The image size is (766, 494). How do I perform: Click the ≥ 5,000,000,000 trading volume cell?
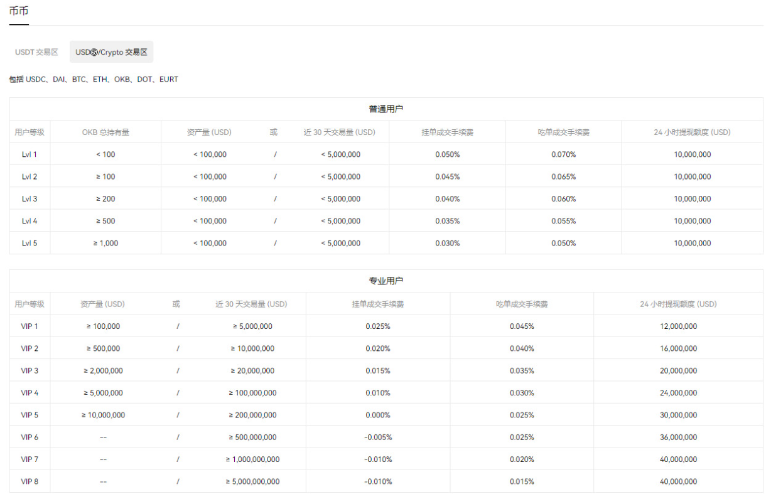coord(252,481)
